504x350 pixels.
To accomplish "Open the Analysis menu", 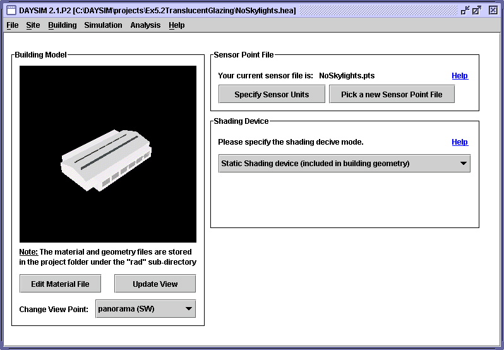I will tap(145, 25).
